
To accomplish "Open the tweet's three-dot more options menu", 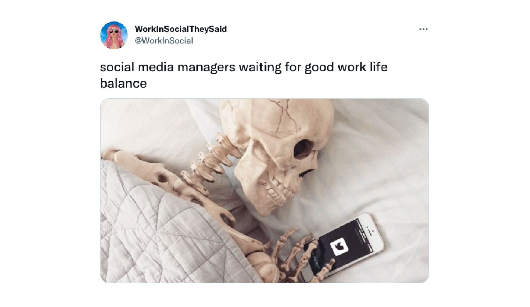I will click(423, 29).
